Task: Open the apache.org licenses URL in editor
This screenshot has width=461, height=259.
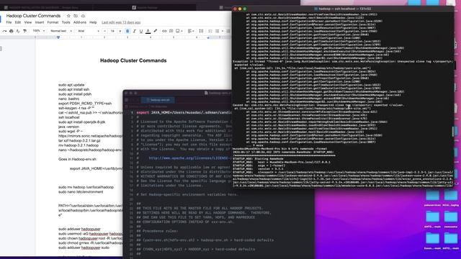Action: [x=189, y=158]
